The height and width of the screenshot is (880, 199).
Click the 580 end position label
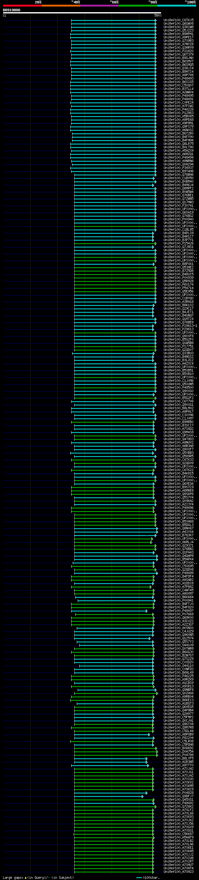tap(157, 15)
